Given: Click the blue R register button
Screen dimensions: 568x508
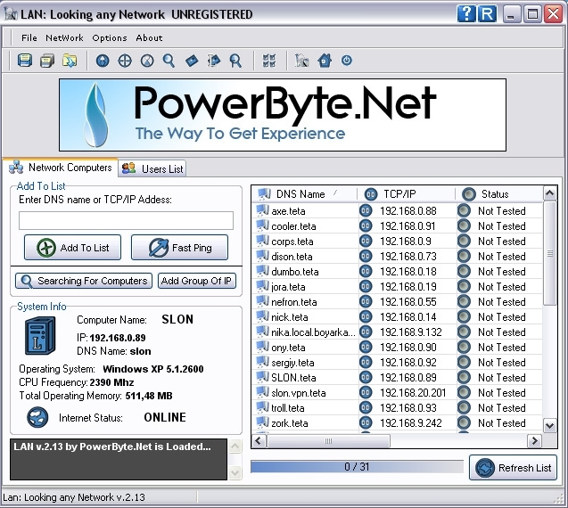Looking at the screenshot, I should (x=487, y=14).
